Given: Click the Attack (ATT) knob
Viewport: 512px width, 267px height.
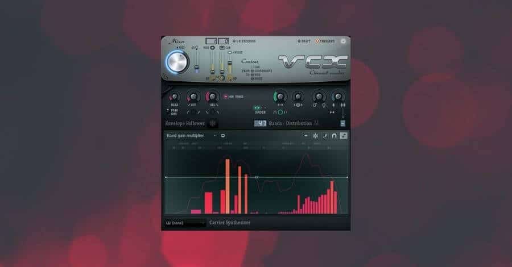Looking at the screenshot, I should [x=193, y=97].
